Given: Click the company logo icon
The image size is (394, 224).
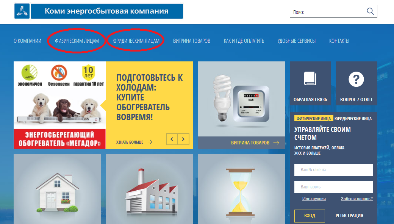Looking at the screenshot, I should click(22, 11).
